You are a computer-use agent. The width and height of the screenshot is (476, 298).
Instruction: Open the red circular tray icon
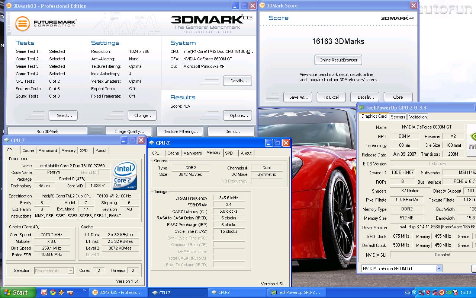tap(442, 292)
